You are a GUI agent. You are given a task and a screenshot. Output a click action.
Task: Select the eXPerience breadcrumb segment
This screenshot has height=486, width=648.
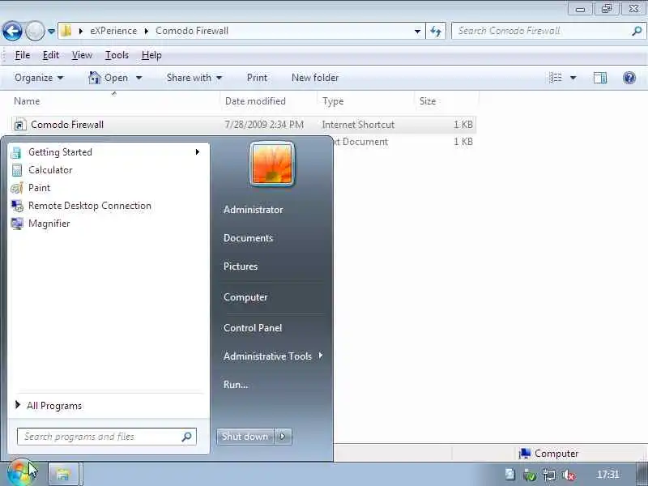(113, 31)
